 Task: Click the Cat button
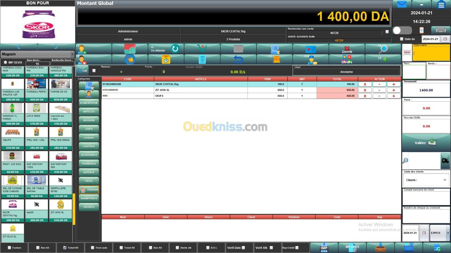[x=83, y=71]
